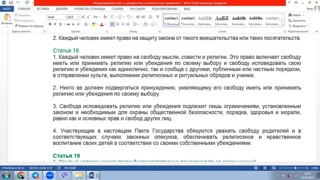The image size is (320, 180).
Task: Apply the text effects icon
Action: tap(86, 24)
